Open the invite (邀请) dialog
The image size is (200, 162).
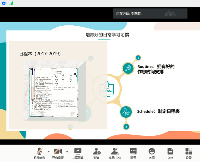click(96, 153)
